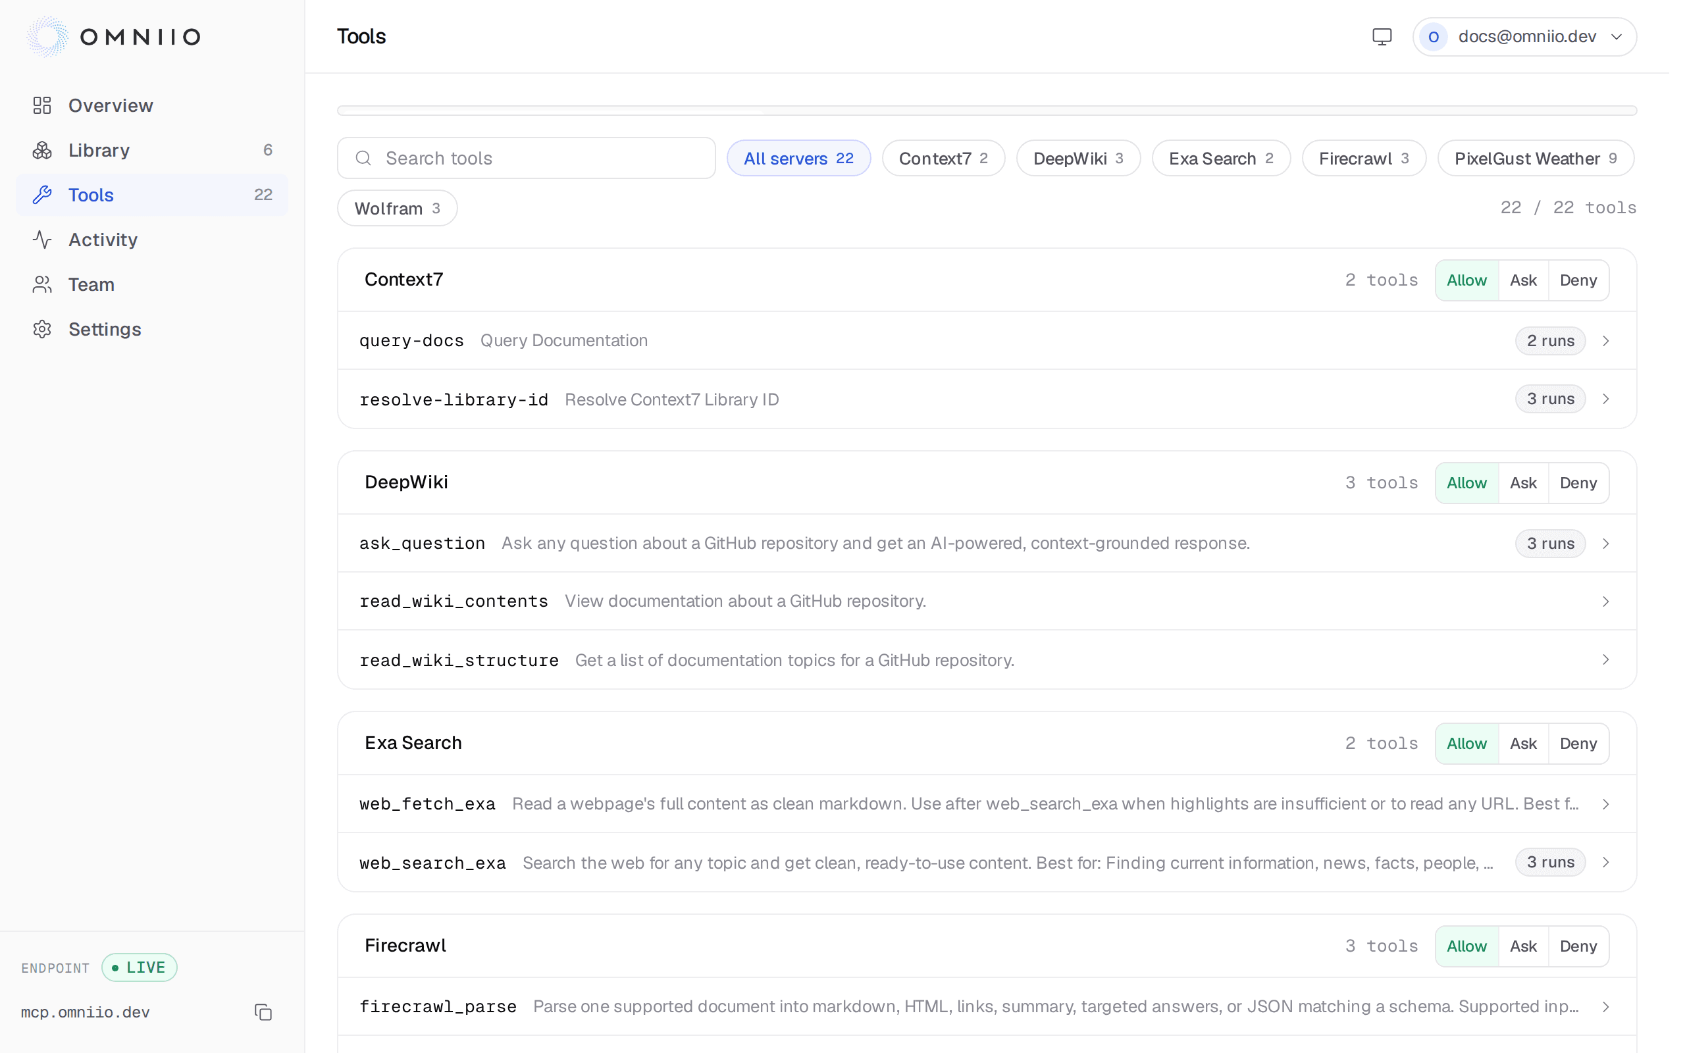Click the LIVE endpoint status badge

tap(140, 967)
